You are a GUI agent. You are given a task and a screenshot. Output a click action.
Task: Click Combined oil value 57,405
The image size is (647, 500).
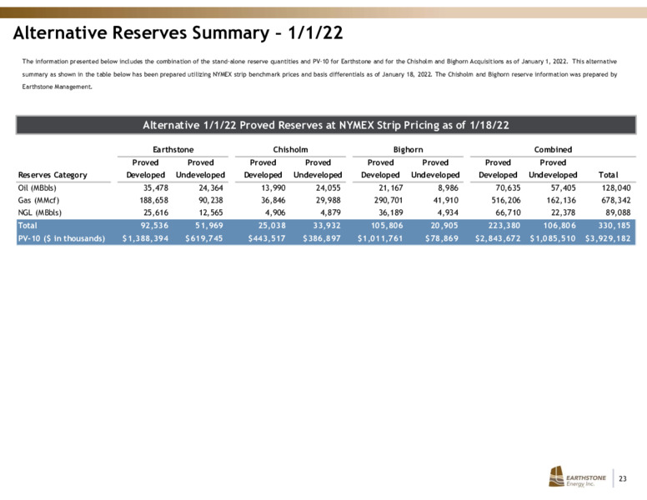(564, 188)
